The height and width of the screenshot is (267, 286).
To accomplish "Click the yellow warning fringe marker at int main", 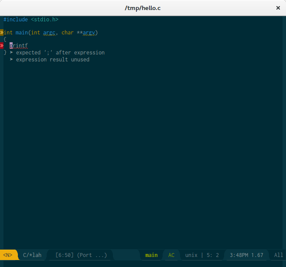I will coord(2,32).
